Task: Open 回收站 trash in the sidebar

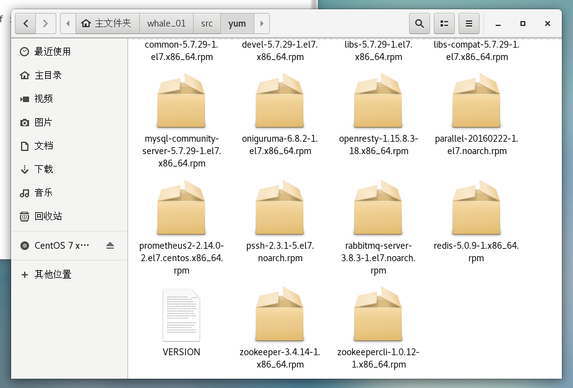Action: [x=69, y=217]
